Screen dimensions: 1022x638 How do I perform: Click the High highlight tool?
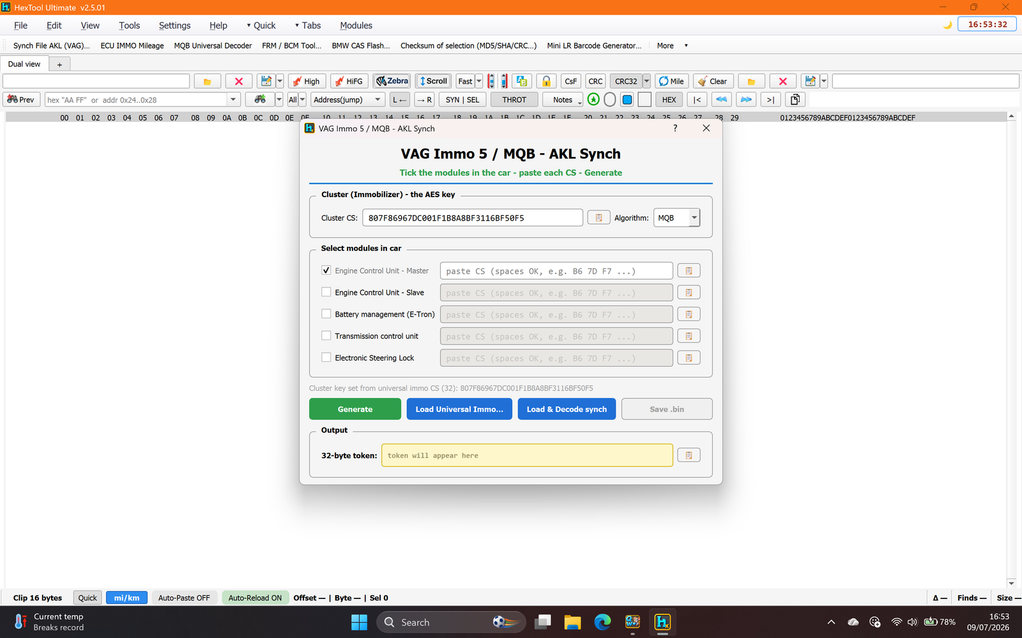point(307,81)
